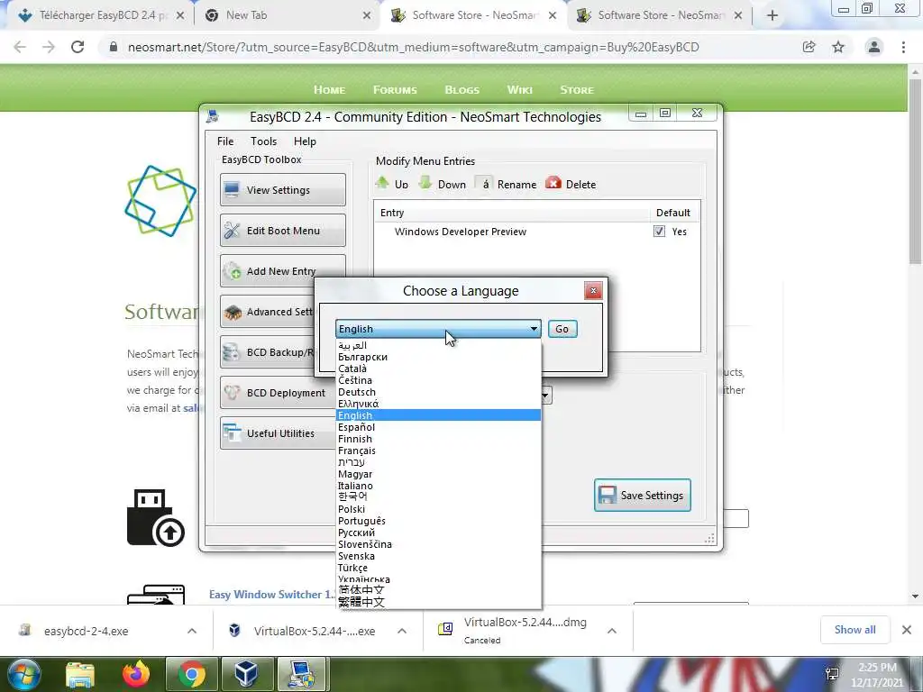Choose Português in the language list
Image resolution: width=923 pixels, height=692 pixels.
tap(438, 522)
